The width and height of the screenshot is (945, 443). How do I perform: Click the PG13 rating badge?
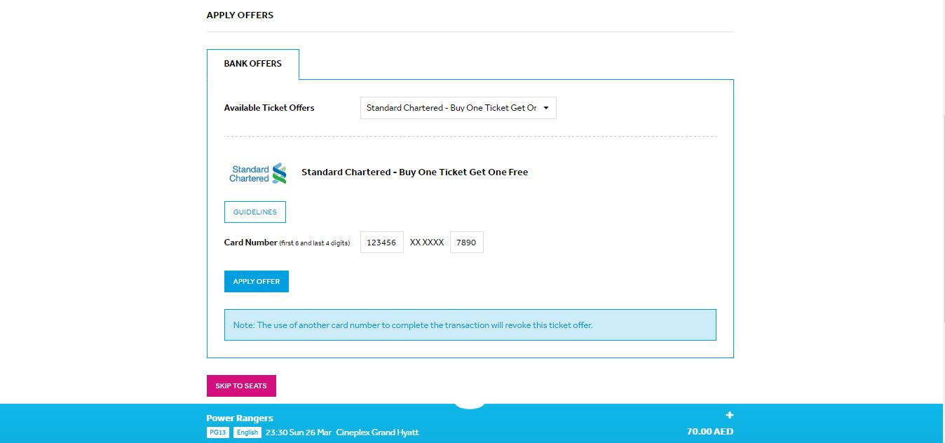point(217,432)
